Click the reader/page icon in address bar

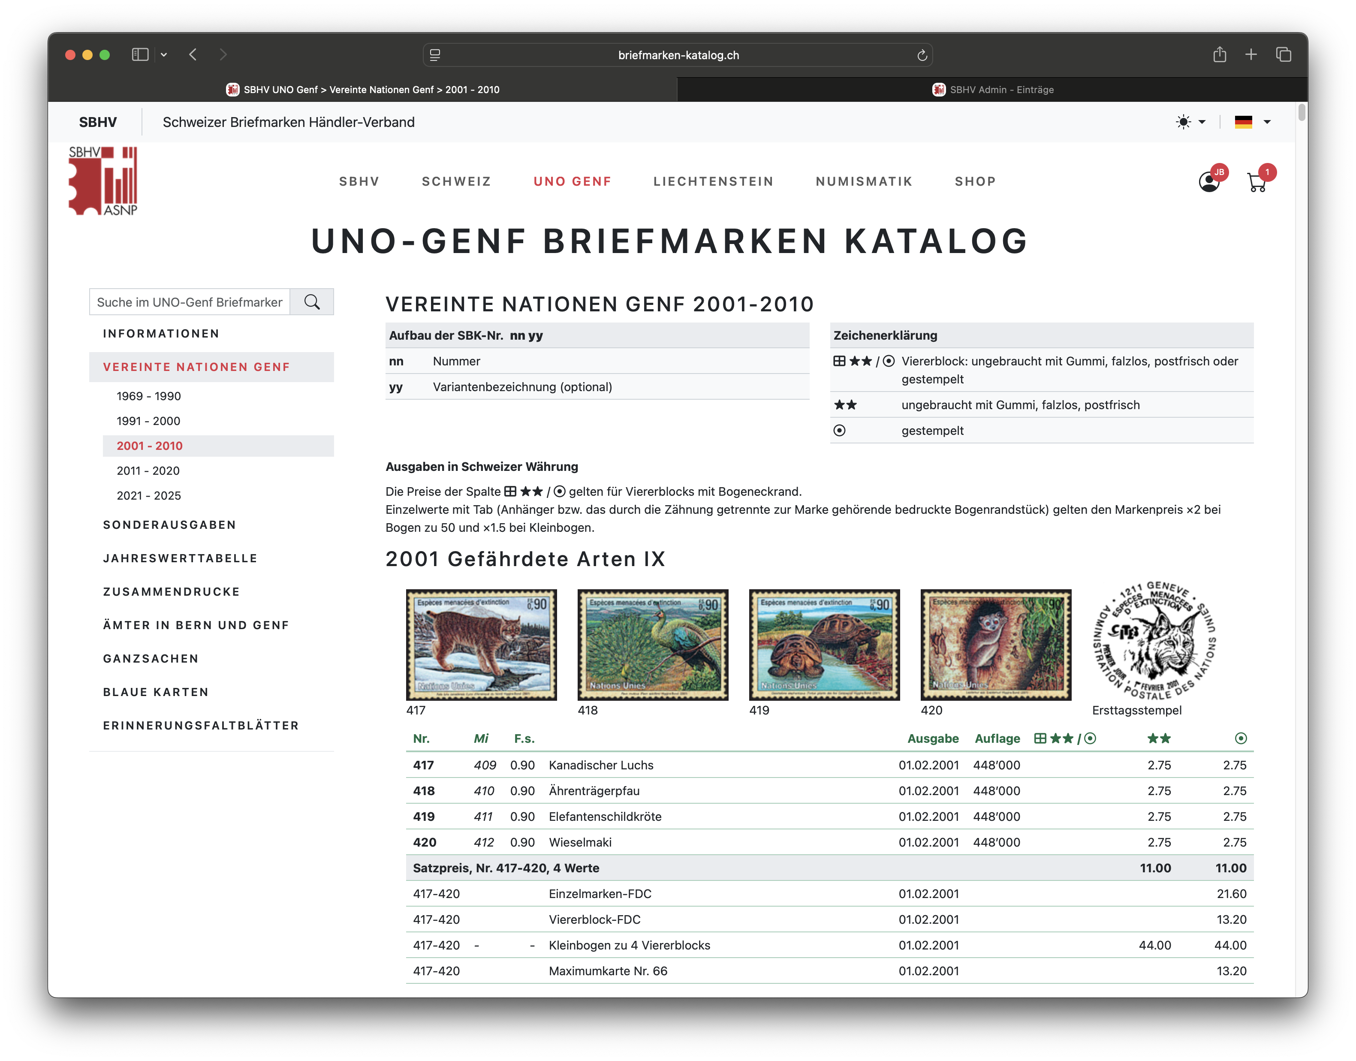(x=435, y=54)
